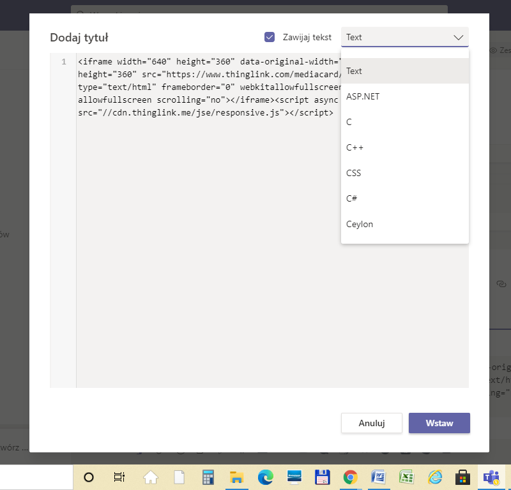Switch to Microsoft Teams on the taskbar
The image size is (511, 490).
(491, 477)
